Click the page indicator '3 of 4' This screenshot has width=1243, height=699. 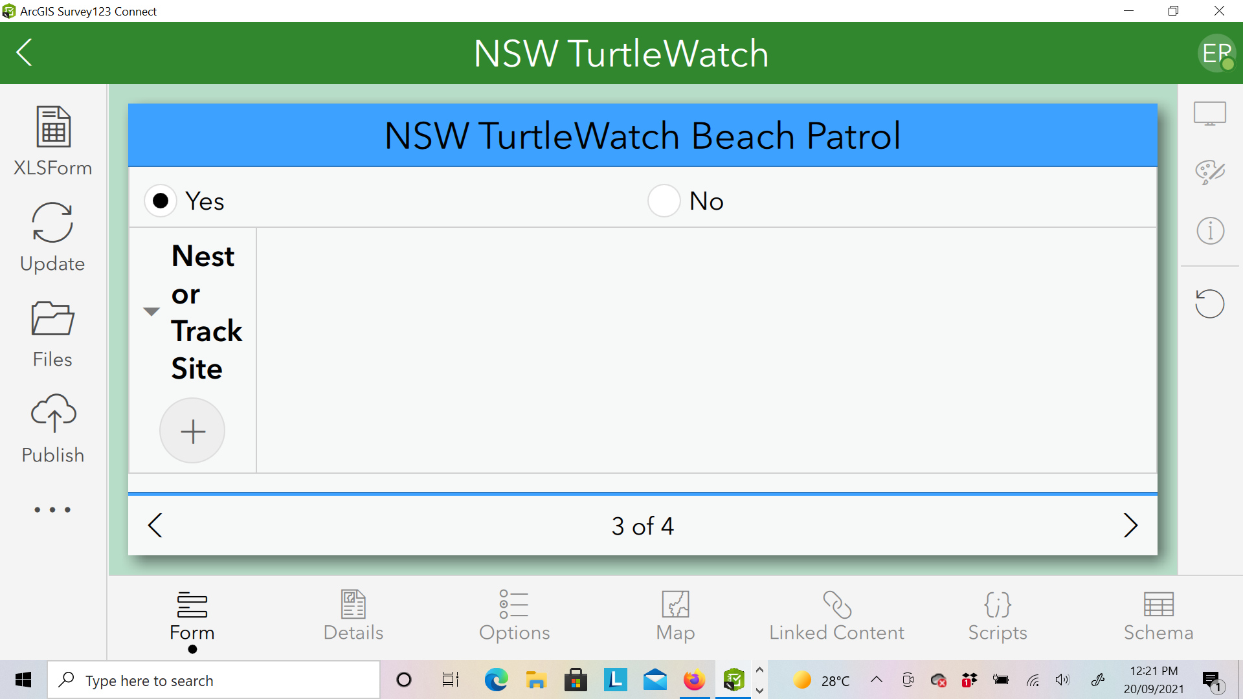(643, 526)
